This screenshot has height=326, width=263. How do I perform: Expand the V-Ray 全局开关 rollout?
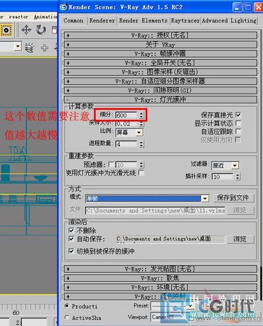point(160,63)
